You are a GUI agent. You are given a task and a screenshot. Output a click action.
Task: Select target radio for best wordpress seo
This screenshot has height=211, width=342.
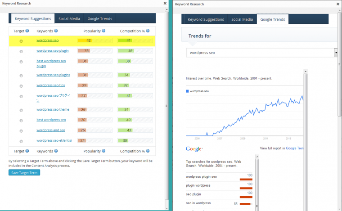(x=21, y=121)
